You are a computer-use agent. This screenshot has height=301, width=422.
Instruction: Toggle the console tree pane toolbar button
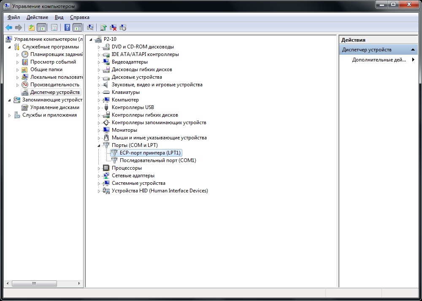[42, 27]
